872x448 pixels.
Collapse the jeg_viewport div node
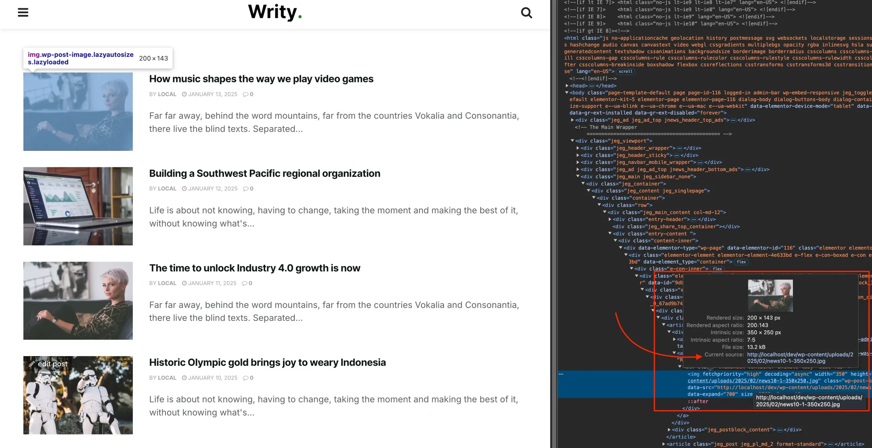tap(573, 141)
